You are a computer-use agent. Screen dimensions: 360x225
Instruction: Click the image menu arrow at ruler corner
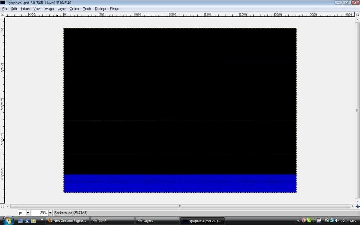pyautogui.click(x=3, y=14)
